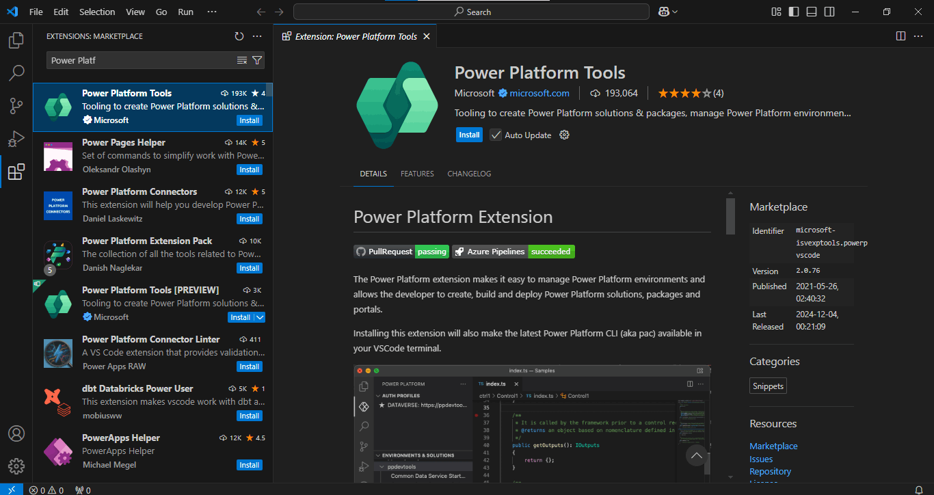Open the Extensions panel more actions menu
Image resolution: width=934 pixels, height=495 pixels.
click(257, 36)
